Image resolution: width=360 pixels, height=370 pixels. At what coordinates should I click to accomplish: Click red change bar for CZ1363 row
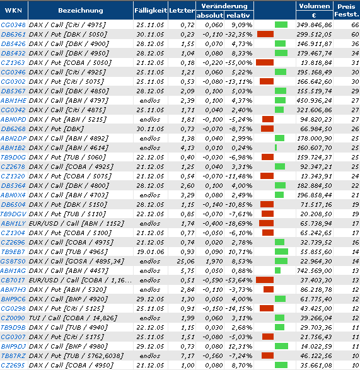click(265, 62)
